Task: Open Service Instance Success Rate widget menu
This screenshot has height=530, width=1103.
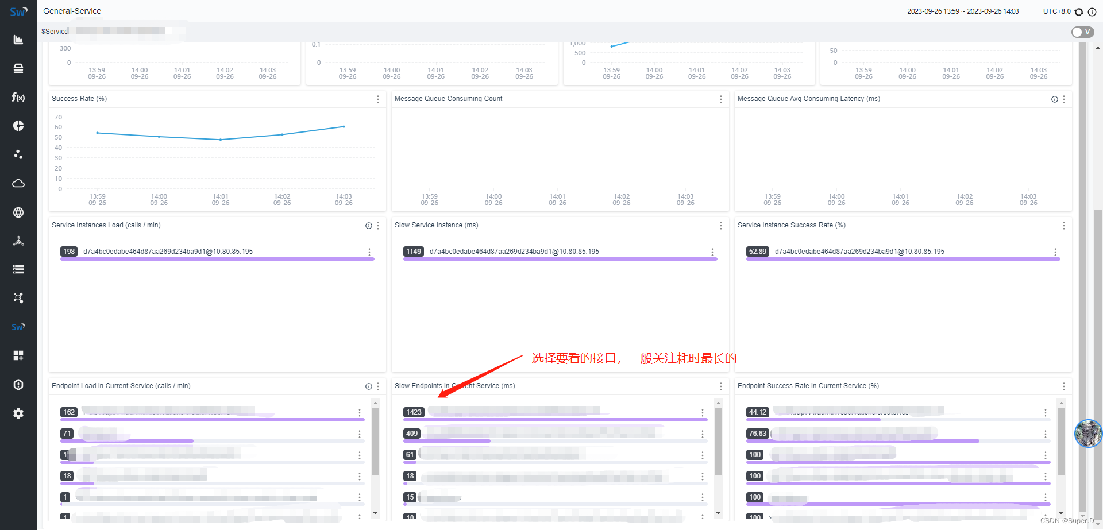Action: [1064, 226]
